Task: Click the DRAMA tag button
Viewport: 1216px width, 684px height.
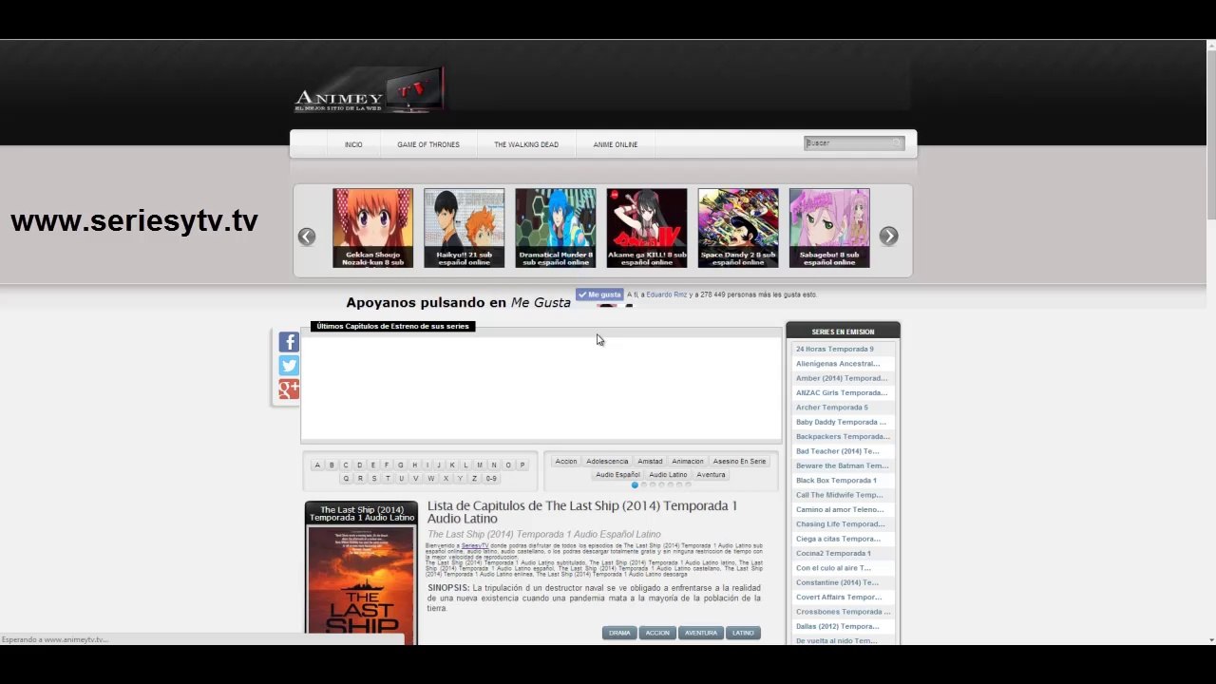Action: (x=619, y=633)
